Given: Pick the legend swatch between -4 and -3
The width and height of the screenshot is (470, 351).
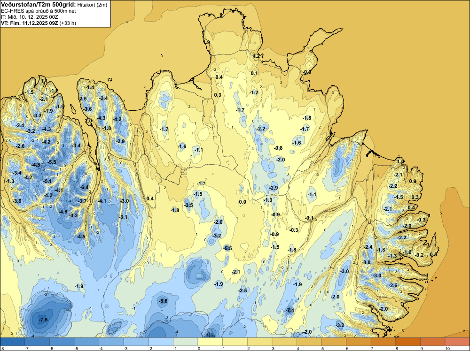Looking at the screenshot, I should 111,342.
